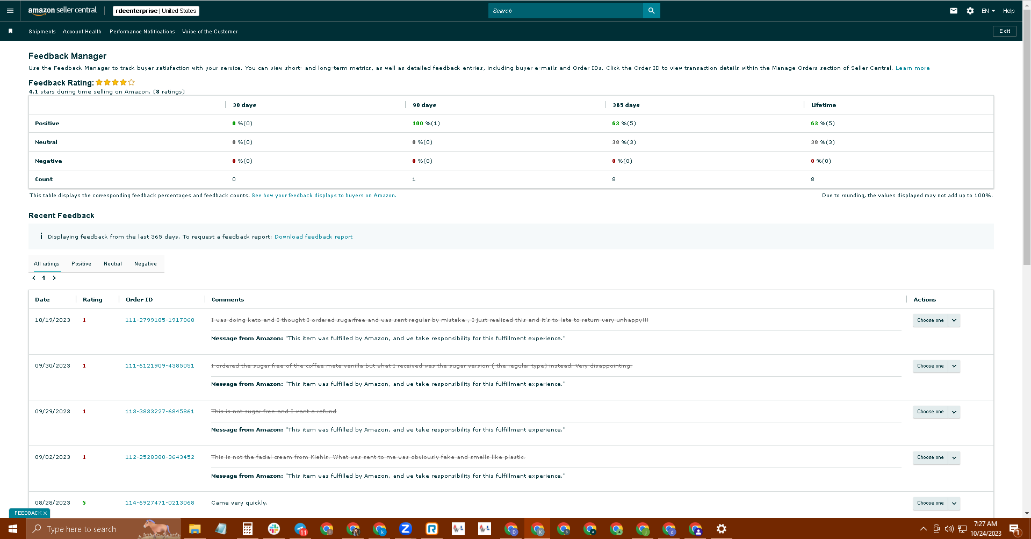Open the Help link in header
The image size is (1031, 539).
[1009, 11]
